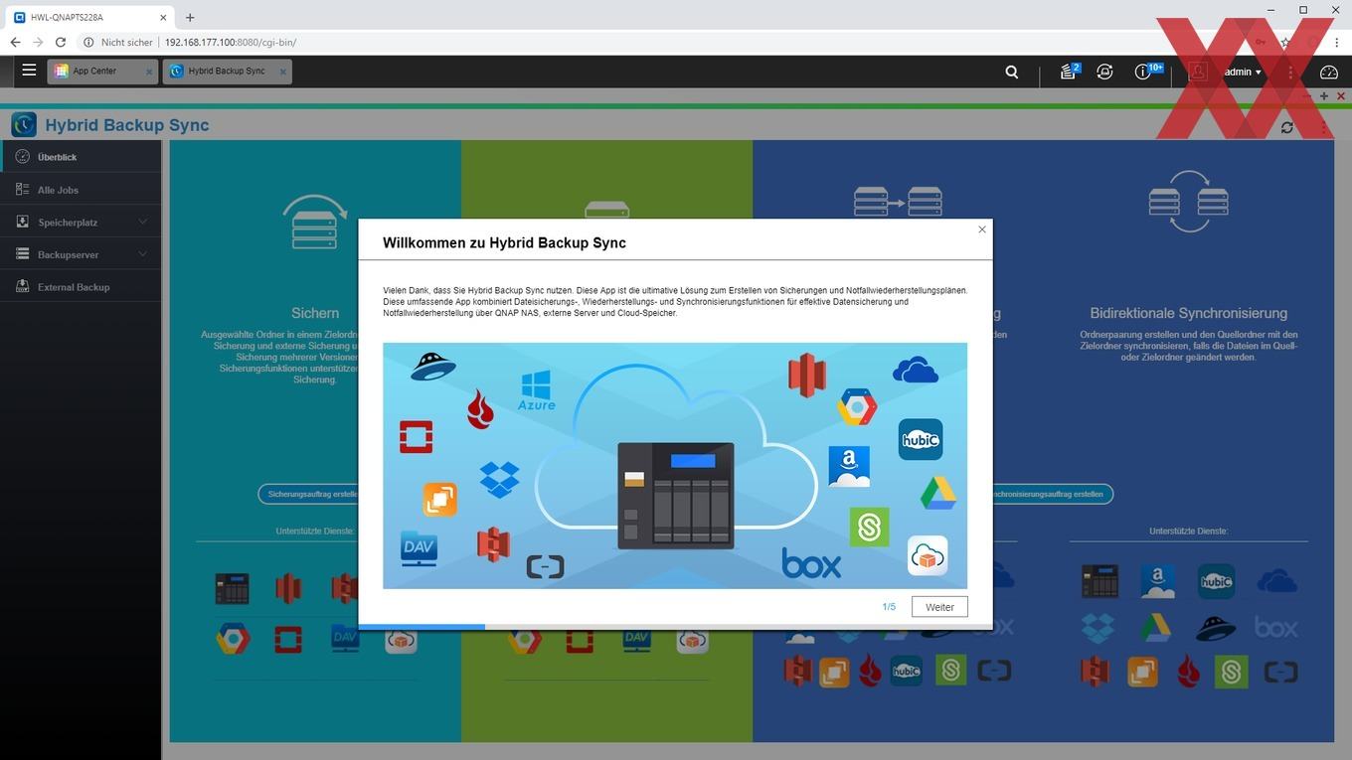Click box logo in Bidirektionale Synchronisierung panel
The image size is (1352, 760).
click(1276, 628)
